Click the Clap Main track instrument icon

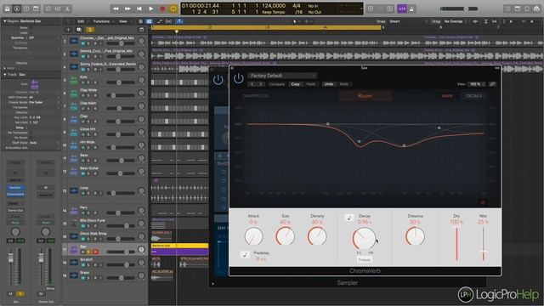pyautogui.click(x=74, y=106)
